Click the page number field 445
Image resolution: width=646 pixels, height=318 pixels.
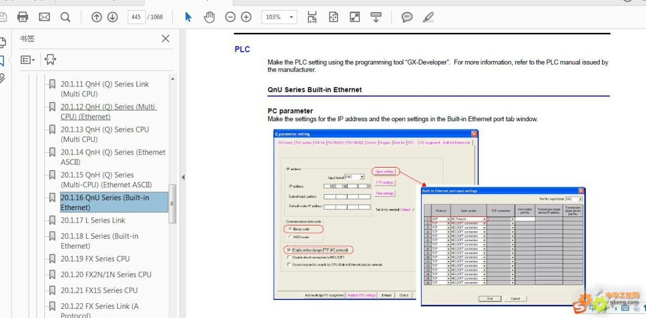(136, 17)
